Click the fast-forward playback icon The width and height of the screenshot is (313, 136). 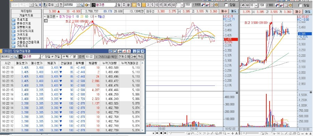click(x=165, y=133)
